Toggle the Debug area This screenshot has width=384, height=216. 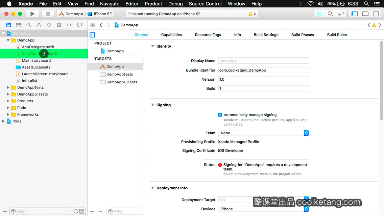click(365, 14)
